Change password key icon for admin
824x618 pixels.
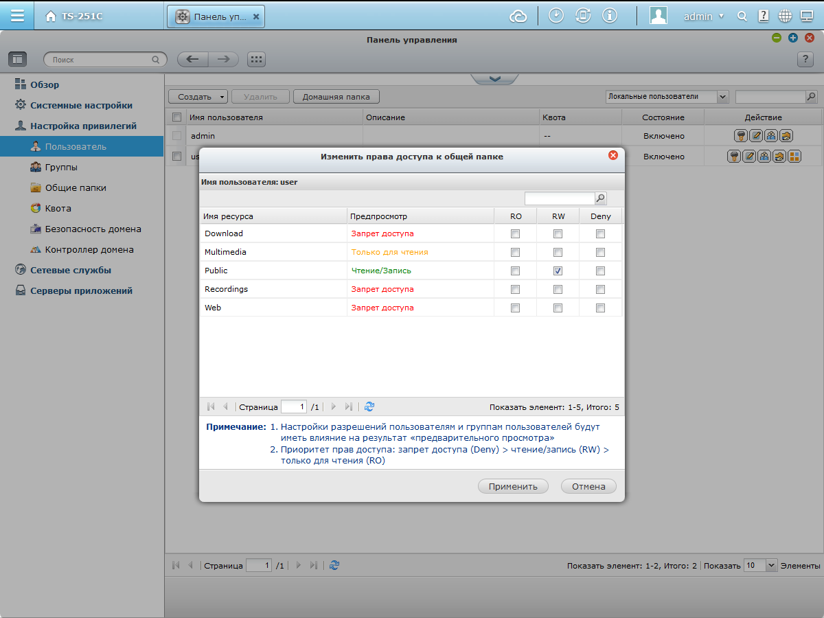[741, 136]
